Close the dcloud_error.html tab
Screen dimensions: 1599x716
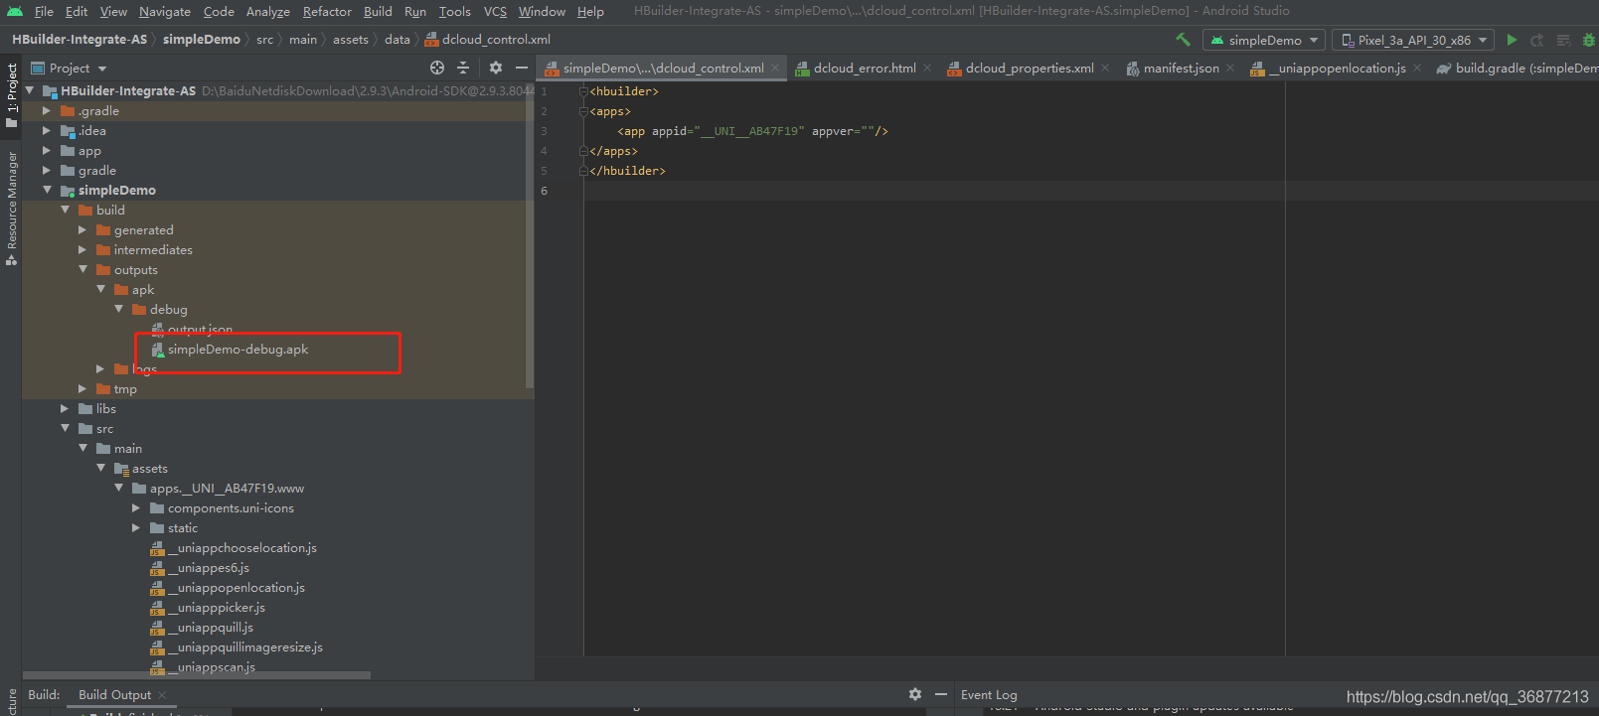pos(927,69)
